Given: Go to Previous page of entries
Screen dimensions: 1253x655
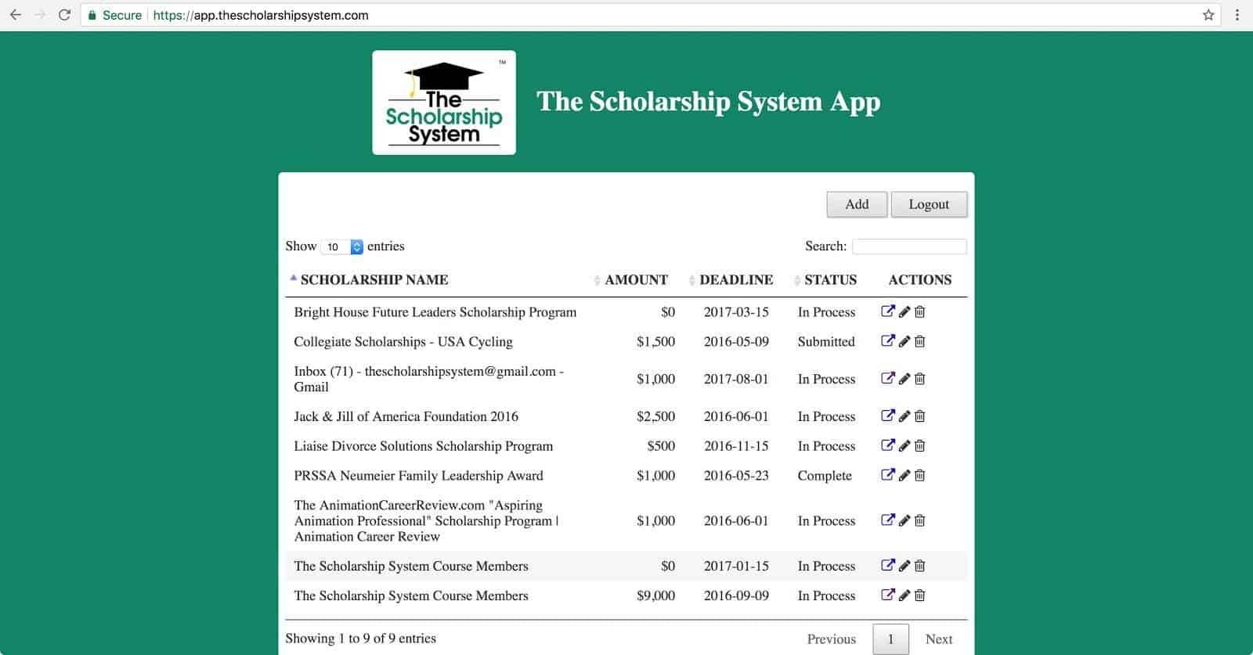Looking at the screenshot, I should [x=832, y=639].
